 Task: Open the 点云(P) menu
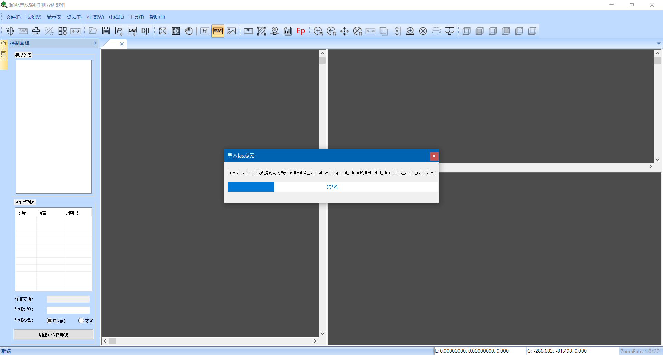(x=74, y=17)
